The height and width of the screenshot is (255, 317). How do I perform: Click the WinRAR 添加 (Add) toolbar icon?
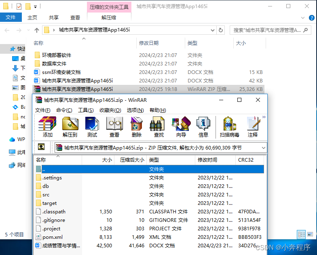click(x=47, y=127)
